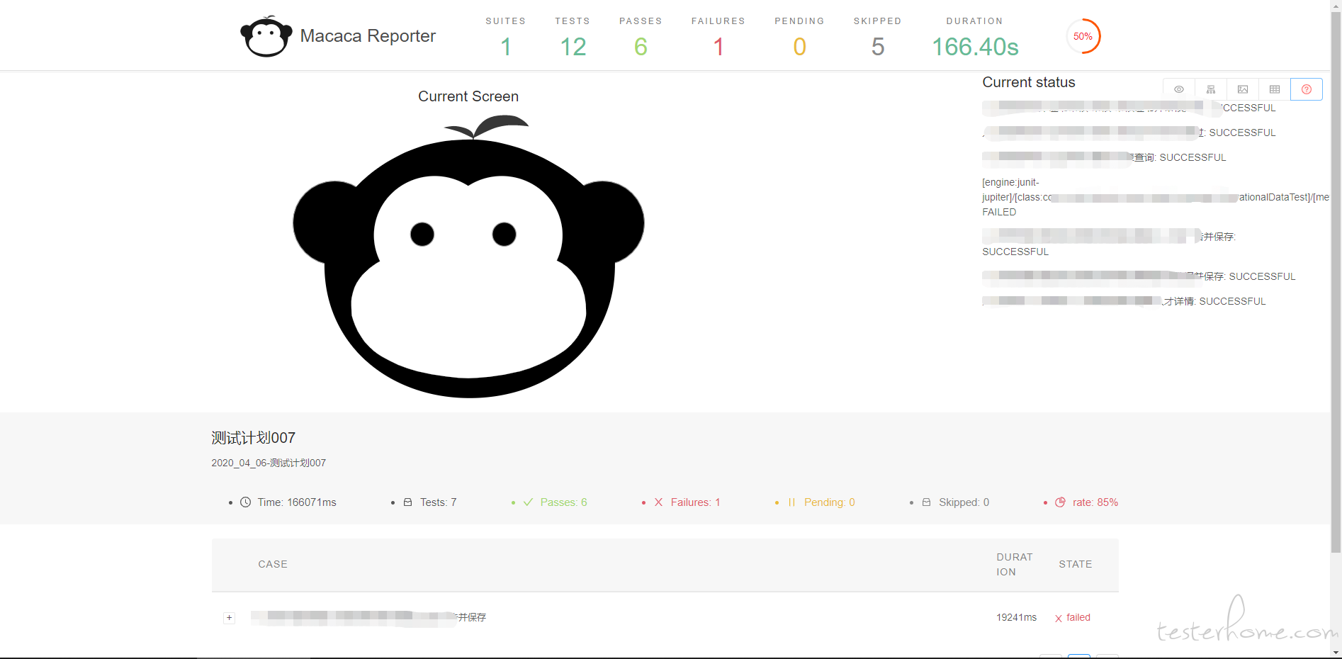Click the Macaca monkey logo icon
Image resolution: width=1342 pixels, height=659 pixels.
point(266,36)
